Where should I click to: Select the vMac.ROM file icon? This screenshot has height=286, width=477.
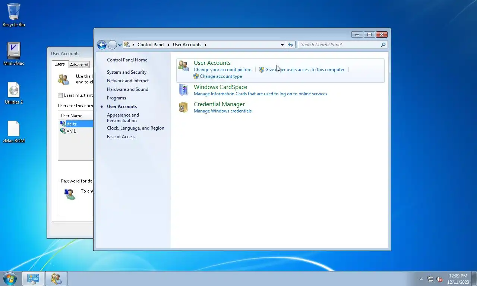(14, 132)
